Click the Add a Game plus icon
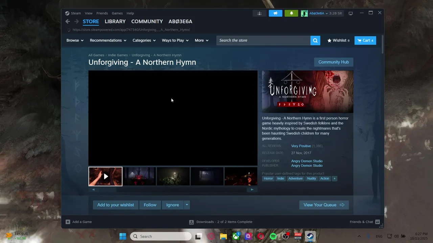 click(68, 222)
